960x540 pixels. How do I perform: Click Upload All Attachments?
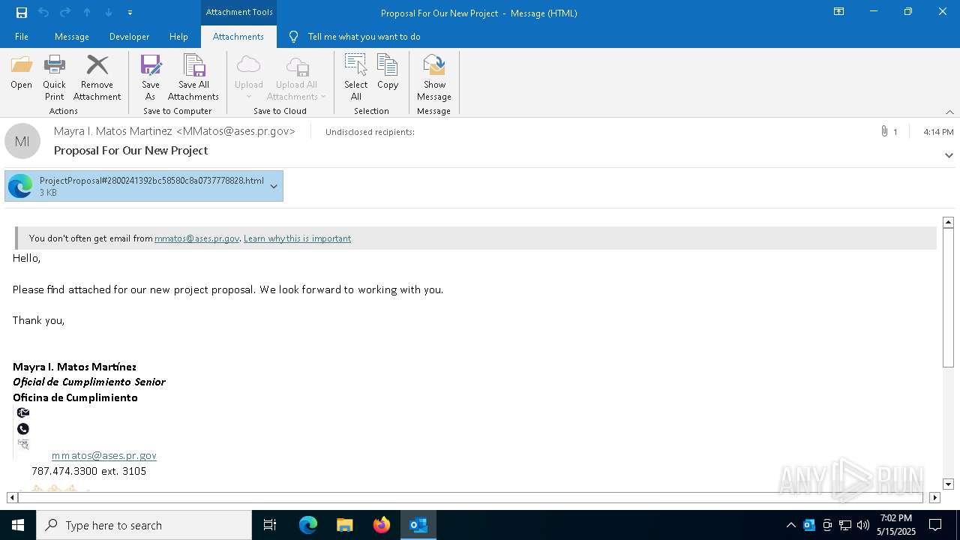(296, 78)
